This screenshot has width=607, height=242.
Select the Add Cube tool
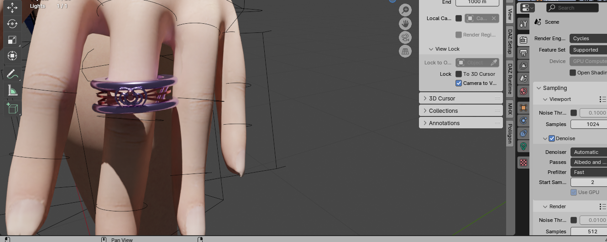(12, 108)
